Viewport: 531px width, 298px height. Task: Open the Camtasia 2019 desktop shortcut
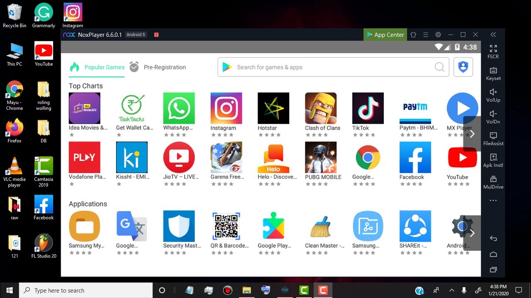click(44, 173)
